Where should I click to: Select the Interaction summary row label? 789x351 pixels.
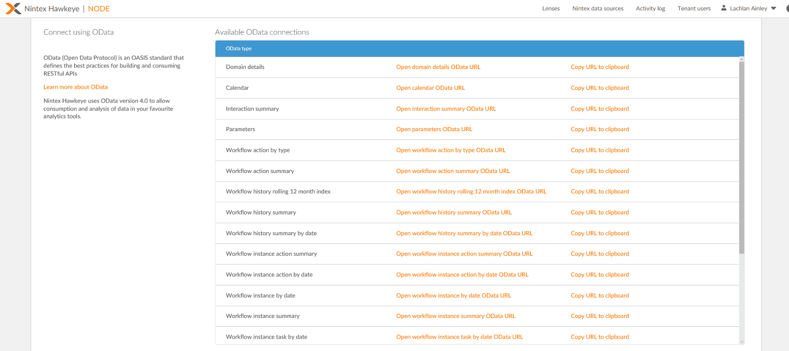click(252, 109)
